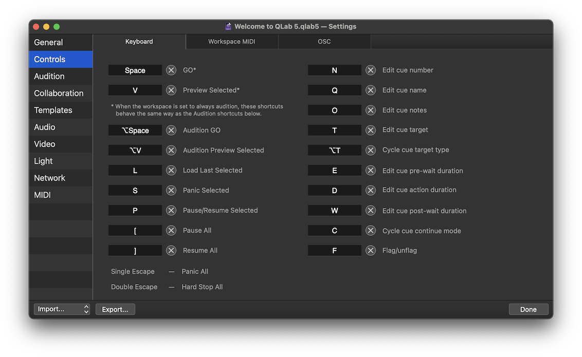582x357 pixels.
Task: Open the OSC settings tab
Action: [324, 41]
